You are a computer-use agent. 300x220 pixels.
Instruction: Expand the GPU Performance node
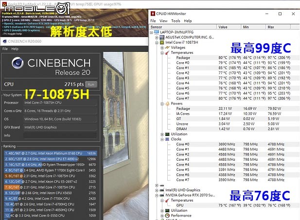click(x=162, y=216)
